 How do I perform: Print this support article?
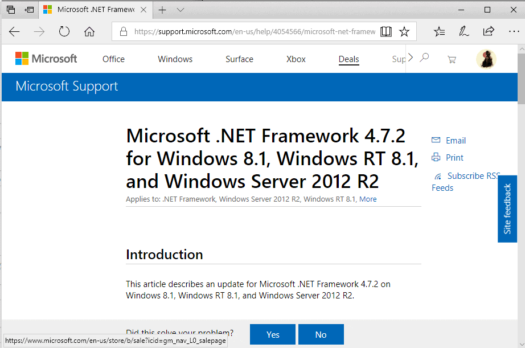coord(453,157)
